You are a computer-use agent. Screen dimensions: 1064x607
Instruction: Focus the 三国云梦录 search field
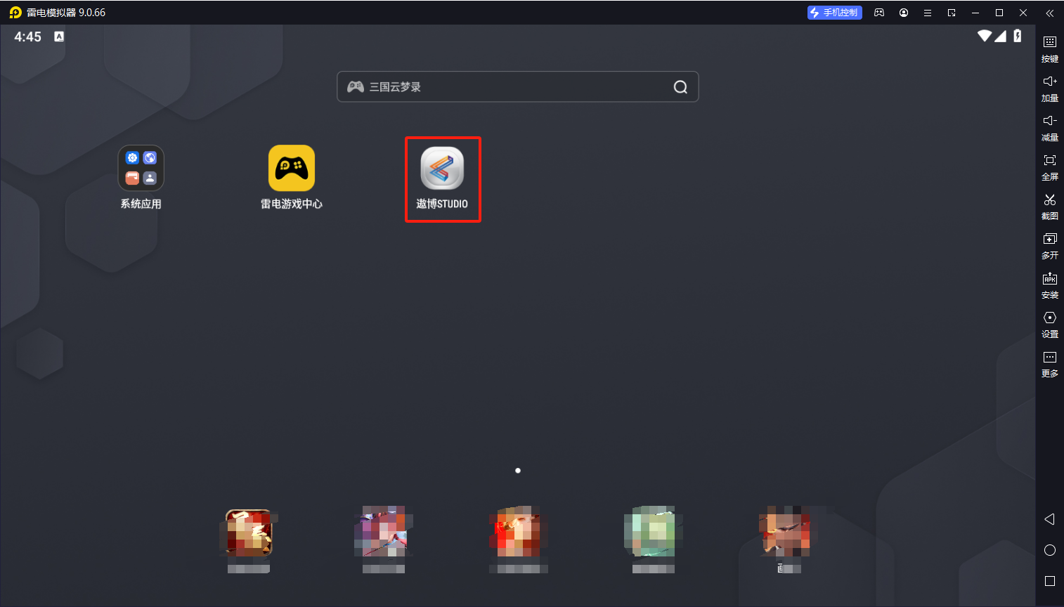click(518, 87)
